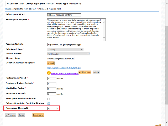This screenshot has width=168, height=126.
Task: Enable the Participant Number Indicator checkbox
Action: click(x=49, y=99)
